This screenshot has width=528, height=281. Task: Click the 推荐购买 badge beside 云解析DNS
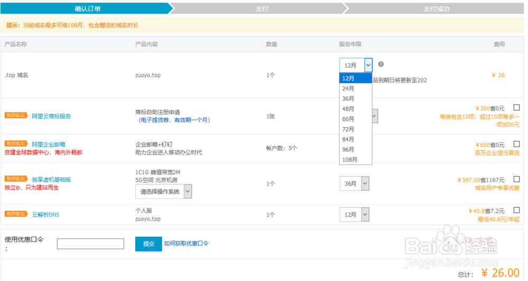click(16, 214)
